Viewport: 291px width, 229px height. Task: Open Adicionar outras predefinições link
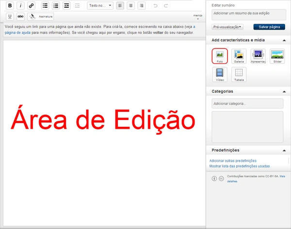click(x=233, y=161)
